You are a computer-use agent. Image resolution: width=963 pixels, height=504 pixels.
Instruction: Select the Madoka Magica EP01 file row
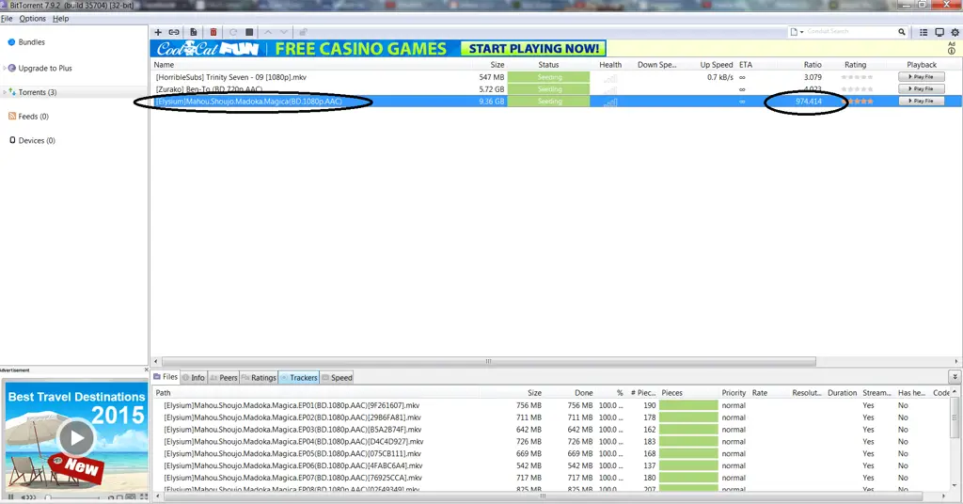[551, 405]
